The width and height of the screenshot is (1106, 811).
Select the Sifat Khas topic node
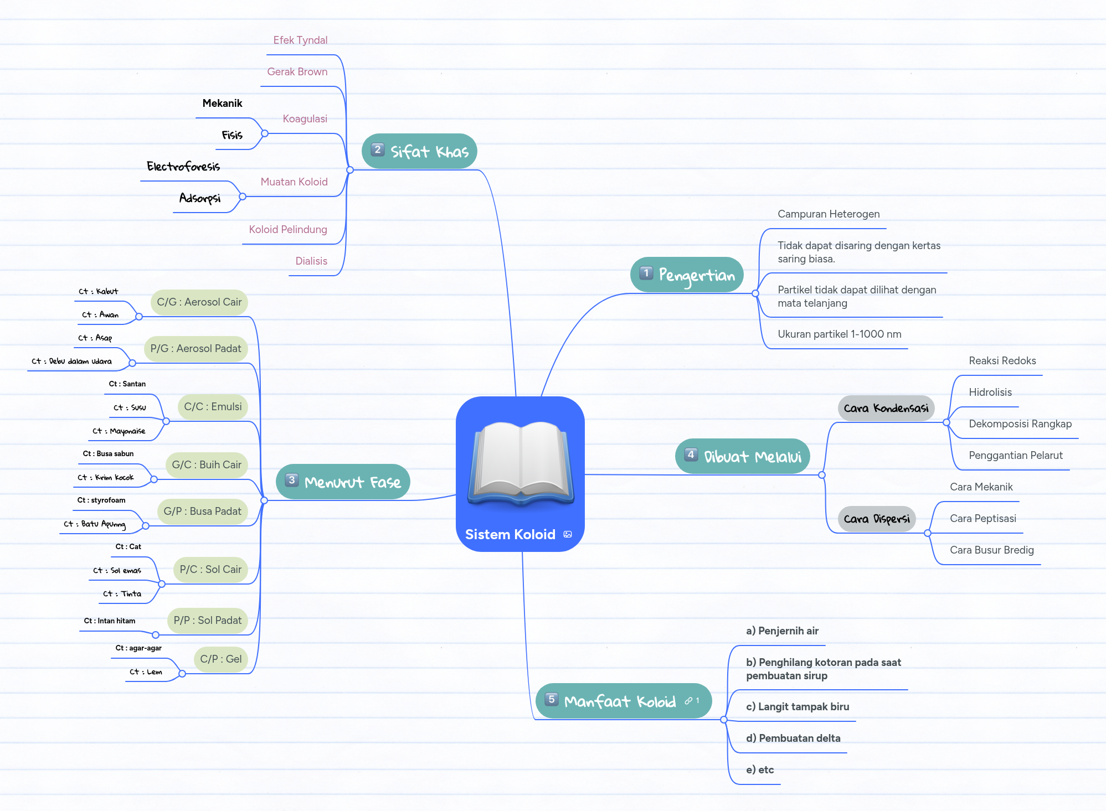click(x=419, y=151)
